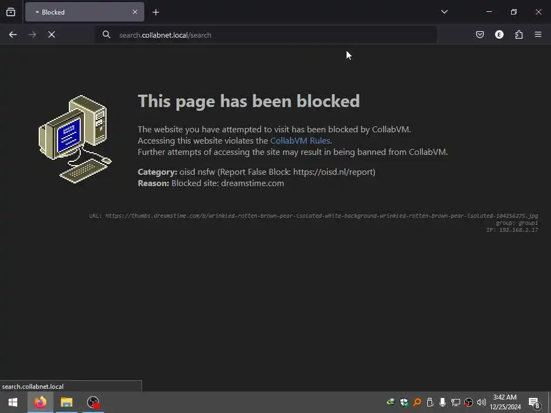Click the microphone tray icon
This screenshot has width=551, height=413.
(442, 402)
